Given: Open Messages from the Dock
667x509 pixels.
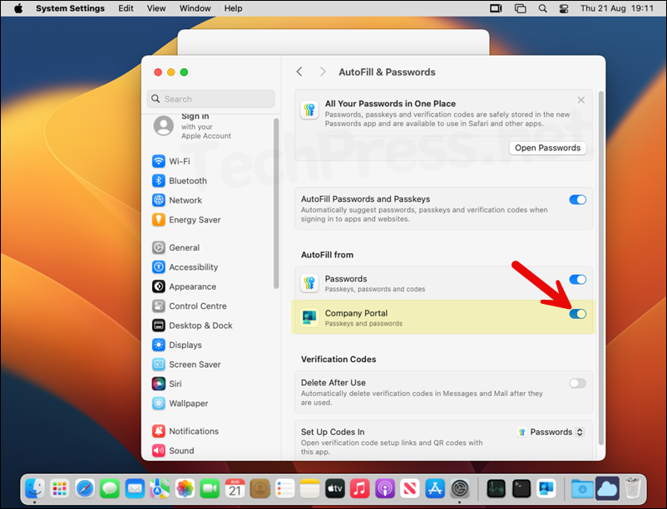Looking at the screenshot, I should (x=110, y=488).
